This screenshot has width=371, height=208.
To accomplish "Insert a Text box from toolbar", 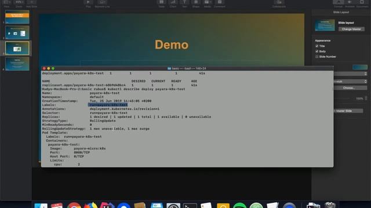I will point(184,3).
